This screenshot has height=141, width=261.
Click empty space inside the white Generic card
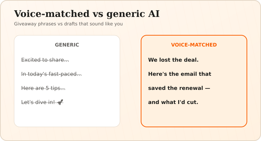[67, 116]
